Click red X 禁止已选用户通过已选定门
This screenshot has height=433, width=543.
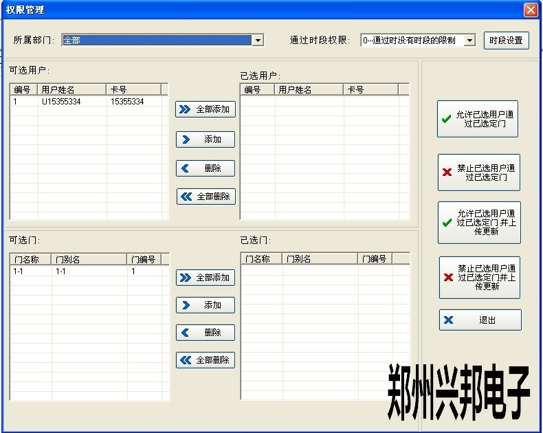[478, 173]
